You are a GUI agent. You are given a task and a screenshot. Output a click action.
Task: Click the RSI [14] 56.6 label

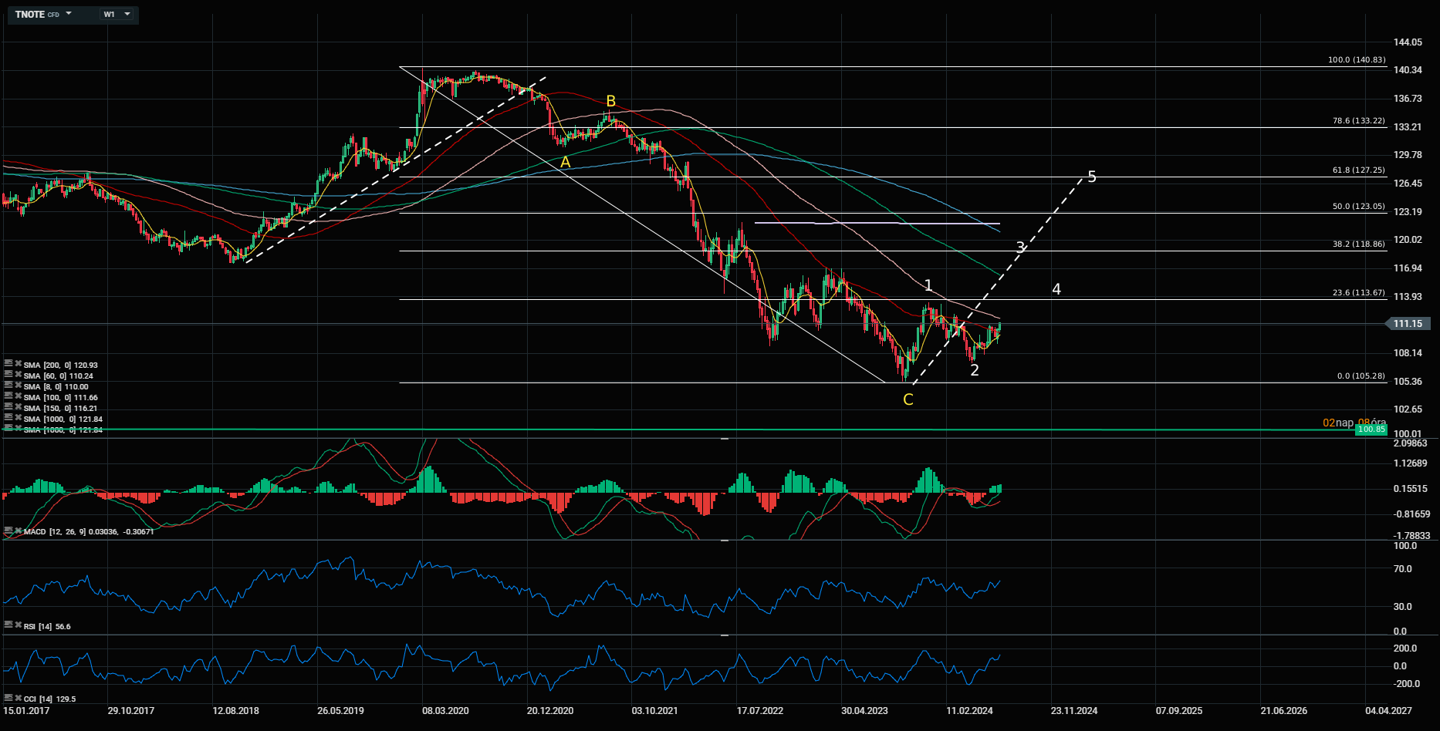(47, 626)
